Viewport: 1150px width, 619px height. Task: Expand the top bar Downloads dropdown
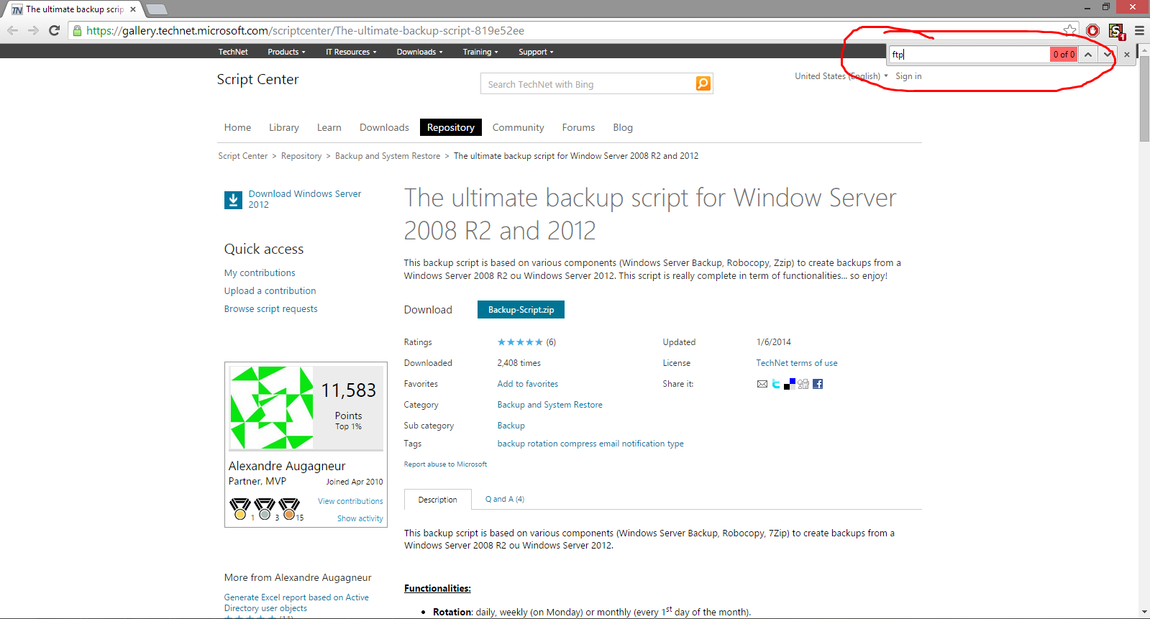(420, 52)
